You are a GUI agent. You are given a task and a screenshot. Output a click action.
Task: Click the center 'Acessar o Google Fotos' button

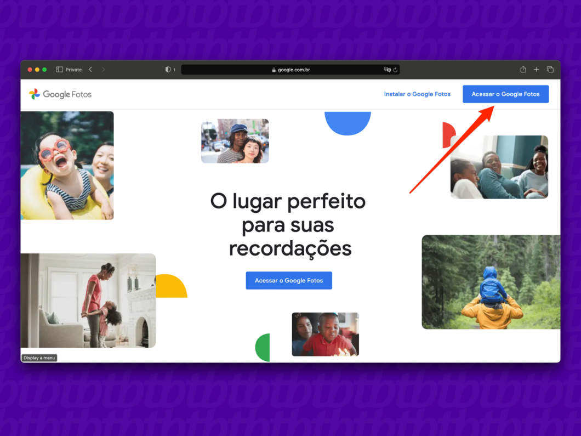pos(289,280)
